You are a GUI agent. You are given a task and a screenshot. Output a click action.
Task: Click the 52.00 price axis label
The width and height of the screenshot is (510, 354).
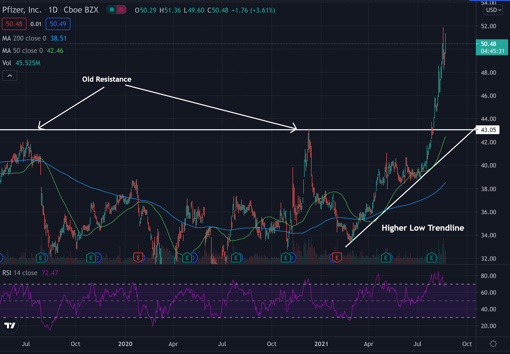[x=488, y=26]
